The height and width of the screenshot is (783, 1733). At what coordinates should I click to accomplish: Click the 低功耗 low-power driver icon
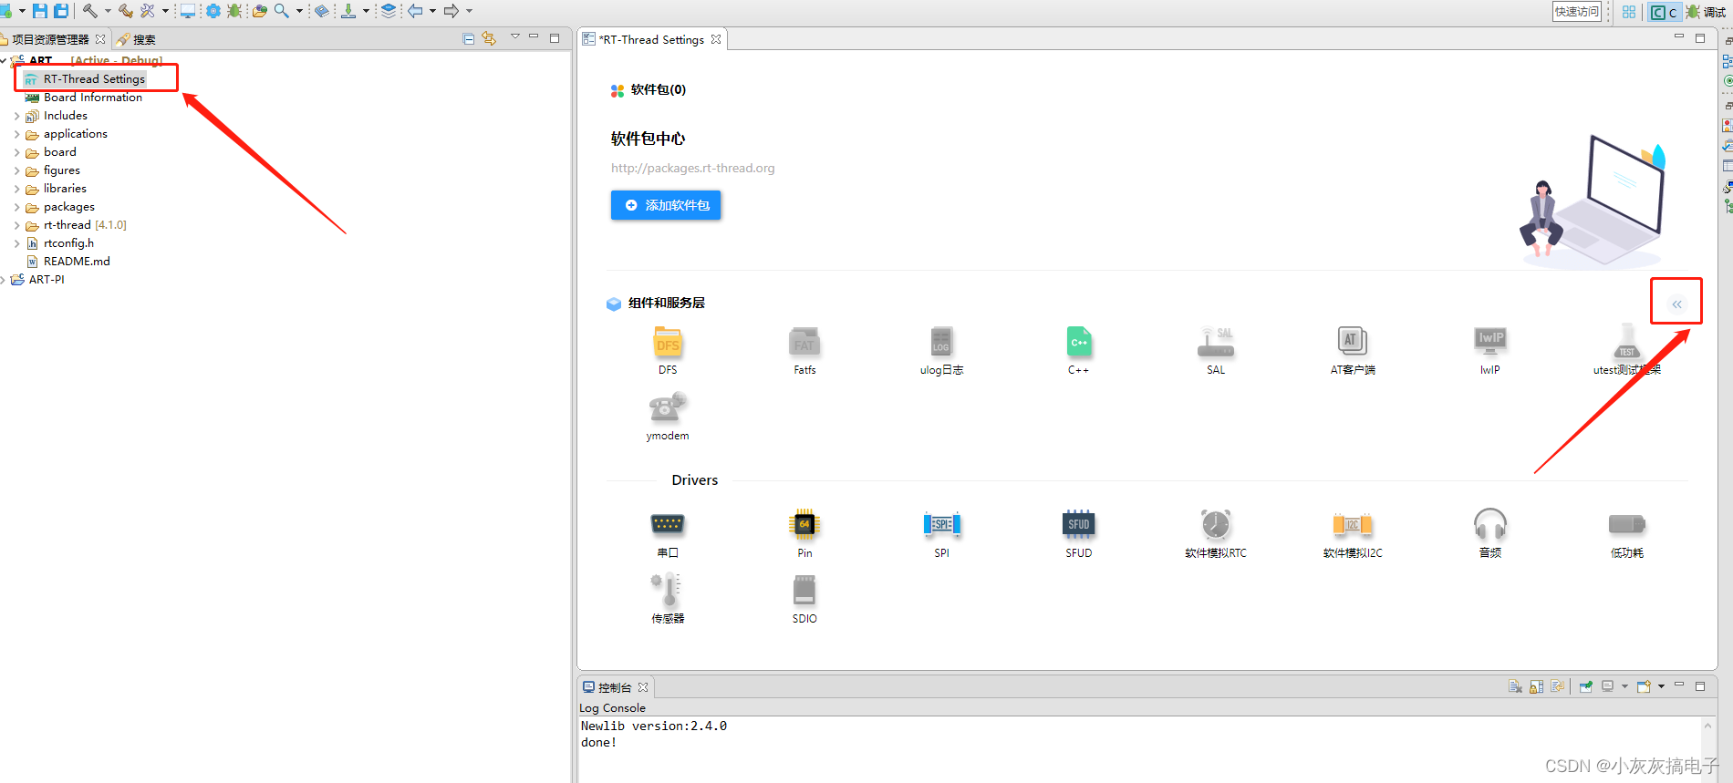tap(1627, 525)
